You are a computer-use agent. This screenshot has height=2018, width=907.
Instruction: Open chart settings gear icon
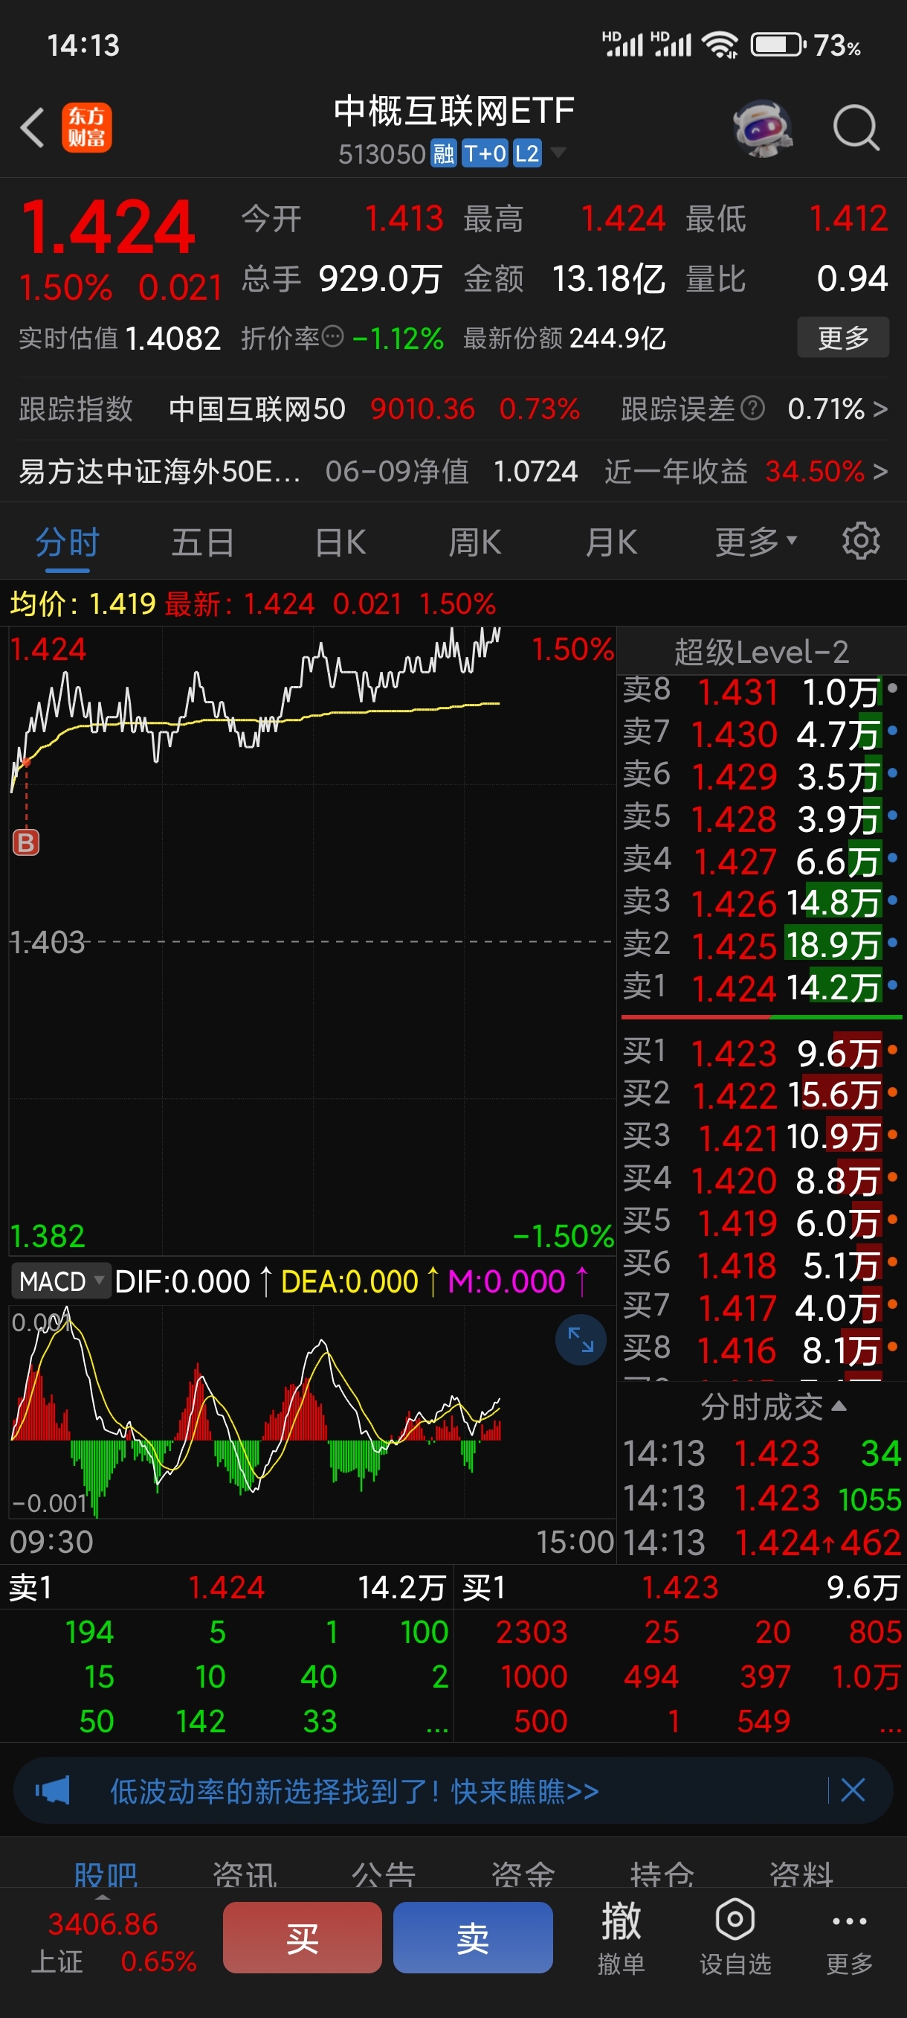[861, 541]
